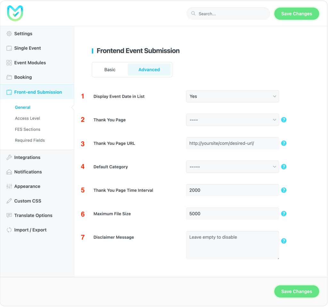This screenshot has height=307, width=328.
Task: Open the Thank You Page dropdown
Action: [x=233, y=120]
